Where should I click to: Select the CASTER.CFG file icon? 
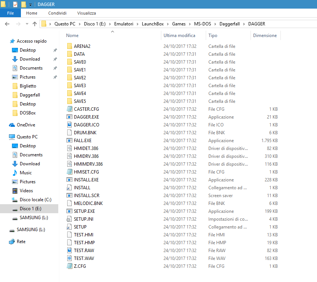click(69, 109)
